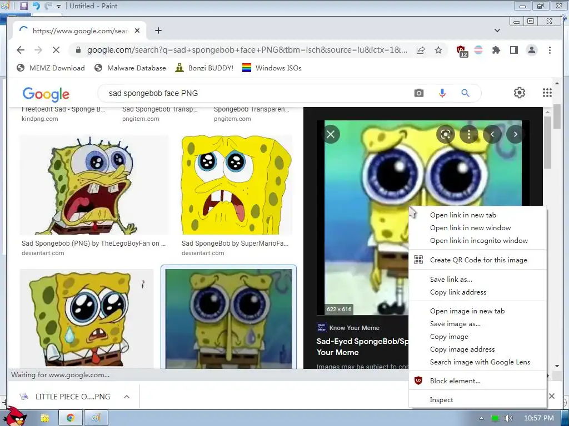This screenshot has width=569, height=426.
Task: Click the address bar URL
Action: 247,50
